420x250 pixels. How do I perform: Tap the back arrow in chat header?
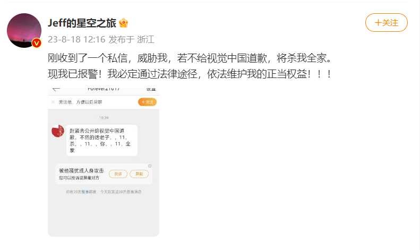[56, 89]
